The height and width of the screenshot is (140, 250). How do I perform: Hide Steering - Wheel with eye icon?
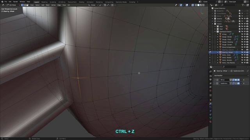(245, 52)
